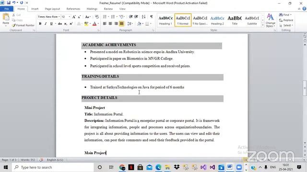
Task: Click the Windows search box
Action: point(53,167)
